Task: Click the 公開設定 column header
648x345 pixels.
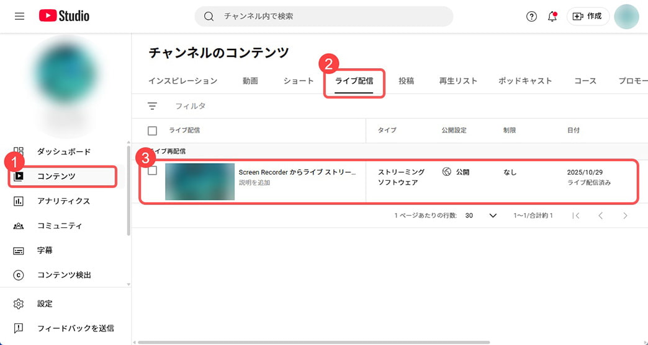Action: click(454, 130)
